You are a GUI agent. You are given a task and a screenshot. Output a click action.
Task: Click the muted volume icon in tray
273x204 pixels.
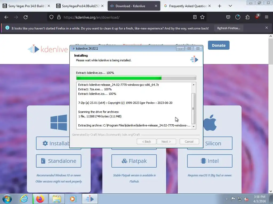tap(246, 199)
